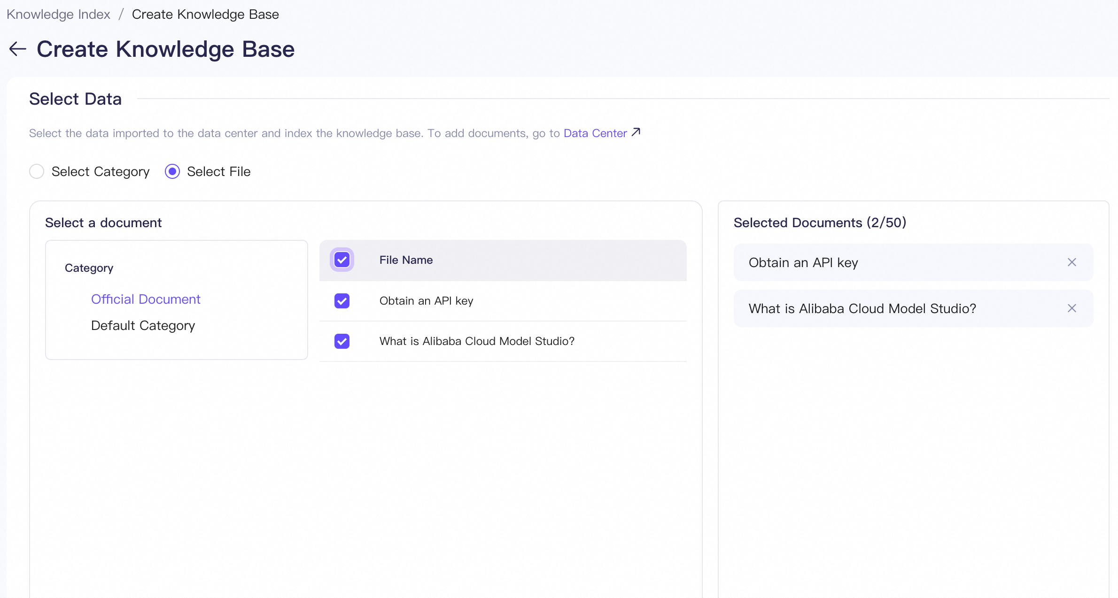This screenshot has height=598, width=1118.
Task: Go back using the left arrow icon
Action: click(18, 49)
